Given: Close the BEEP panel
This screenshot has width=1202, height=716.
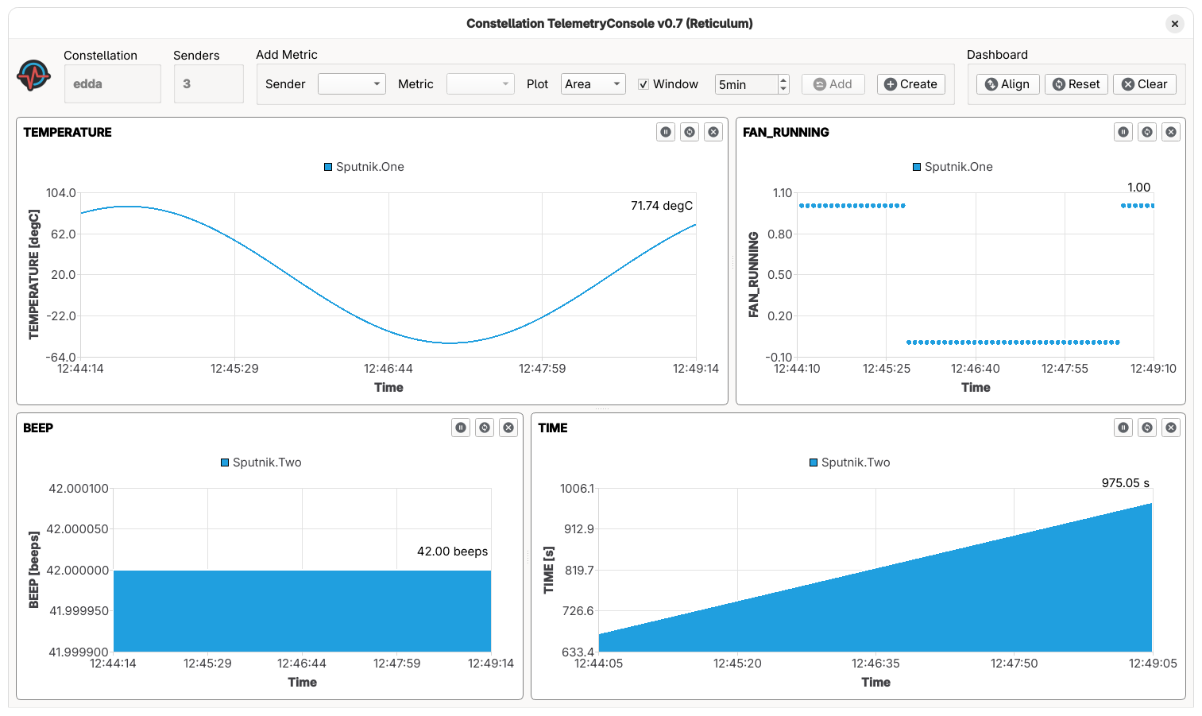Looking at the screenshot, I should click(508, 428).
